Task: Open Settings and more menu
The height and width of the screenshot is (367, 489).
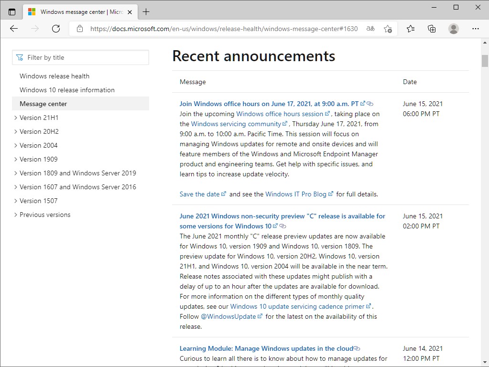Action: (x=476, y=29)
